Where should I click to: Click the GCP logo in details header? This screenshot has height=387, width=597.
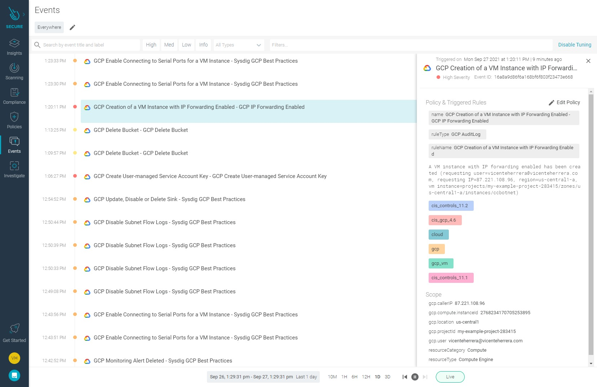427,68
